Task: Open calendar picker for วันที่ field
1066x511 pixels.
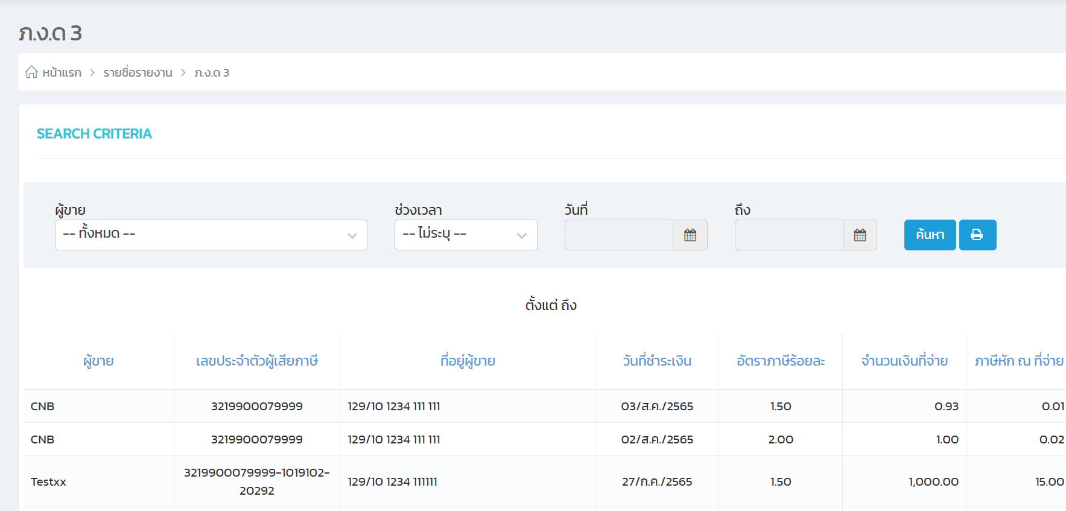Action: (690, 235)
